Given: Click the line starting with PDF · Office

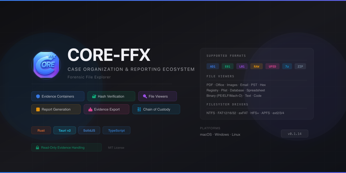Looking at the screenshot, I should pos(236,85).
